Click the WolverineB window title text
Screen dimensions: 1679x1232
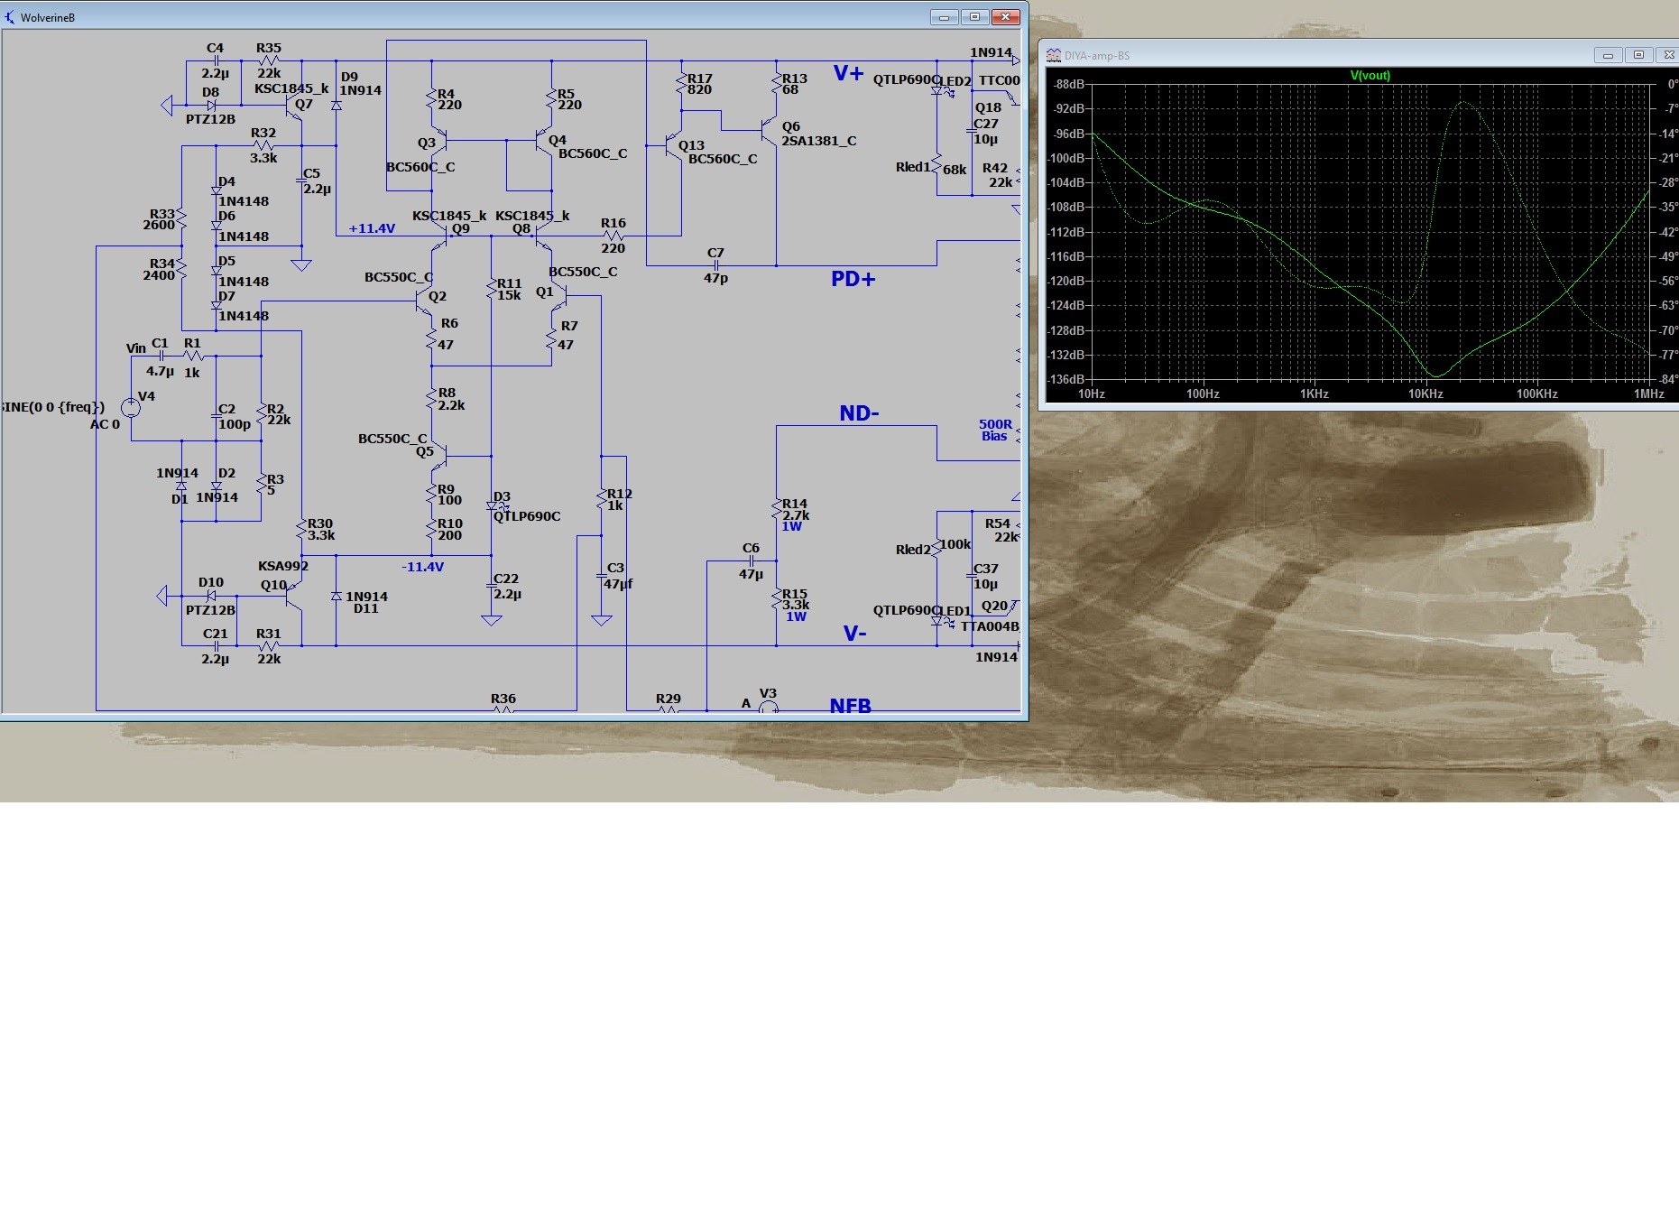point(48,18)
